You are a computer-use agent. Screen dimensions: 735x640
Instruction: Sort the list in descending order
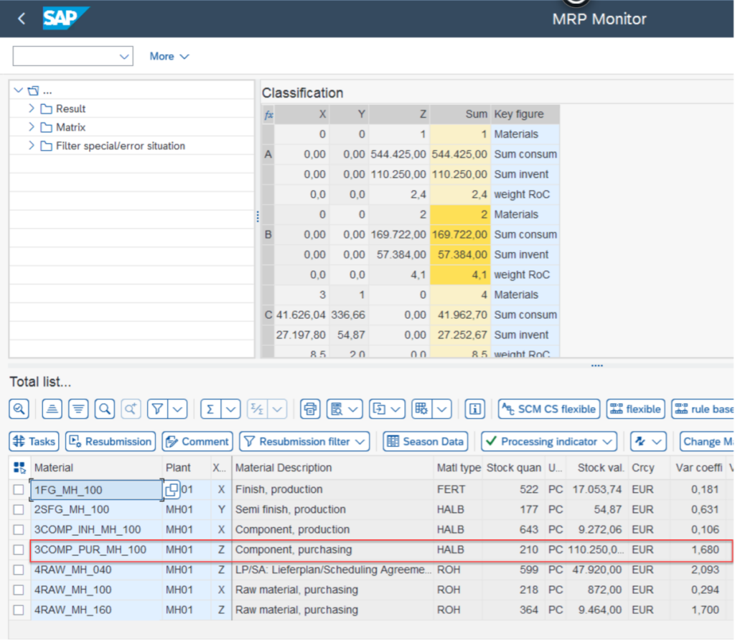click(78, 409)
